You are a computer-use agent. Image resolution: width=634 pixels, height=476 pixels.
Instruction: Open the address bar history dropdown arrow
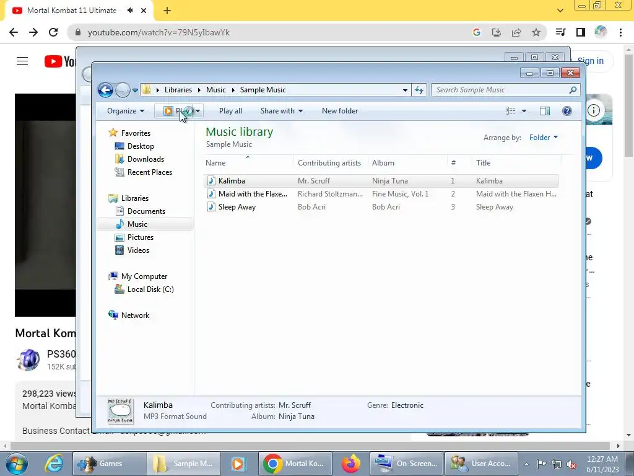405,90
